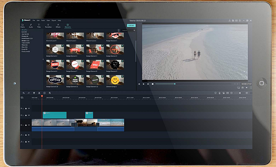Toggle visibility of video track 3
Image resolution: width=276 pixels, height=167 pixels.
pos(29,108)
